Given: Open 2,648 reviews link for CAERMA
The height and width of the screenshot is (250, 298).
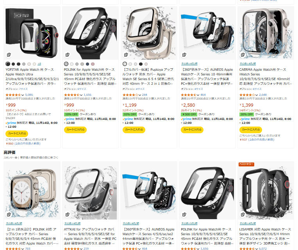Looking at the screenshot, I should tap(262, 95).
